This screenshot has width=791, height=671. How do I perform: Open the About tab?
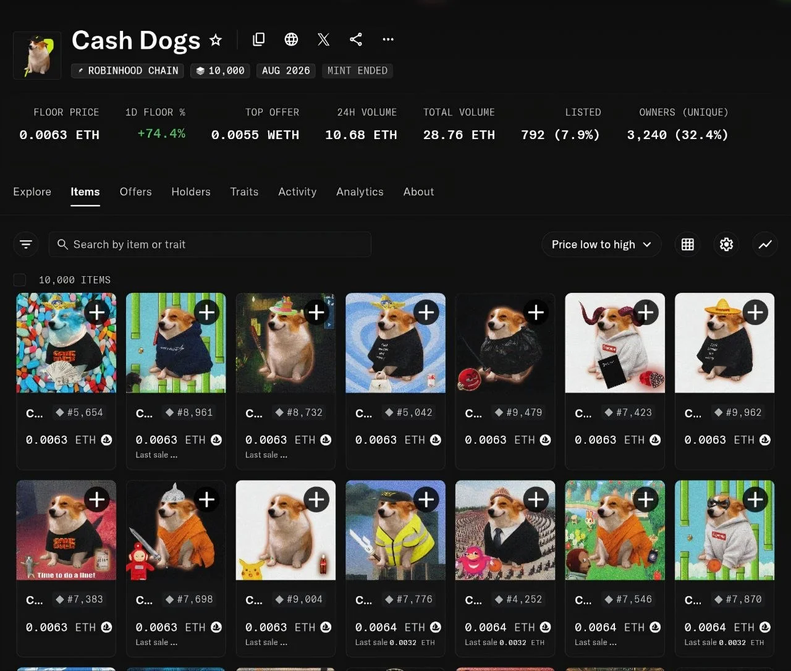click(x=418, y=192)
